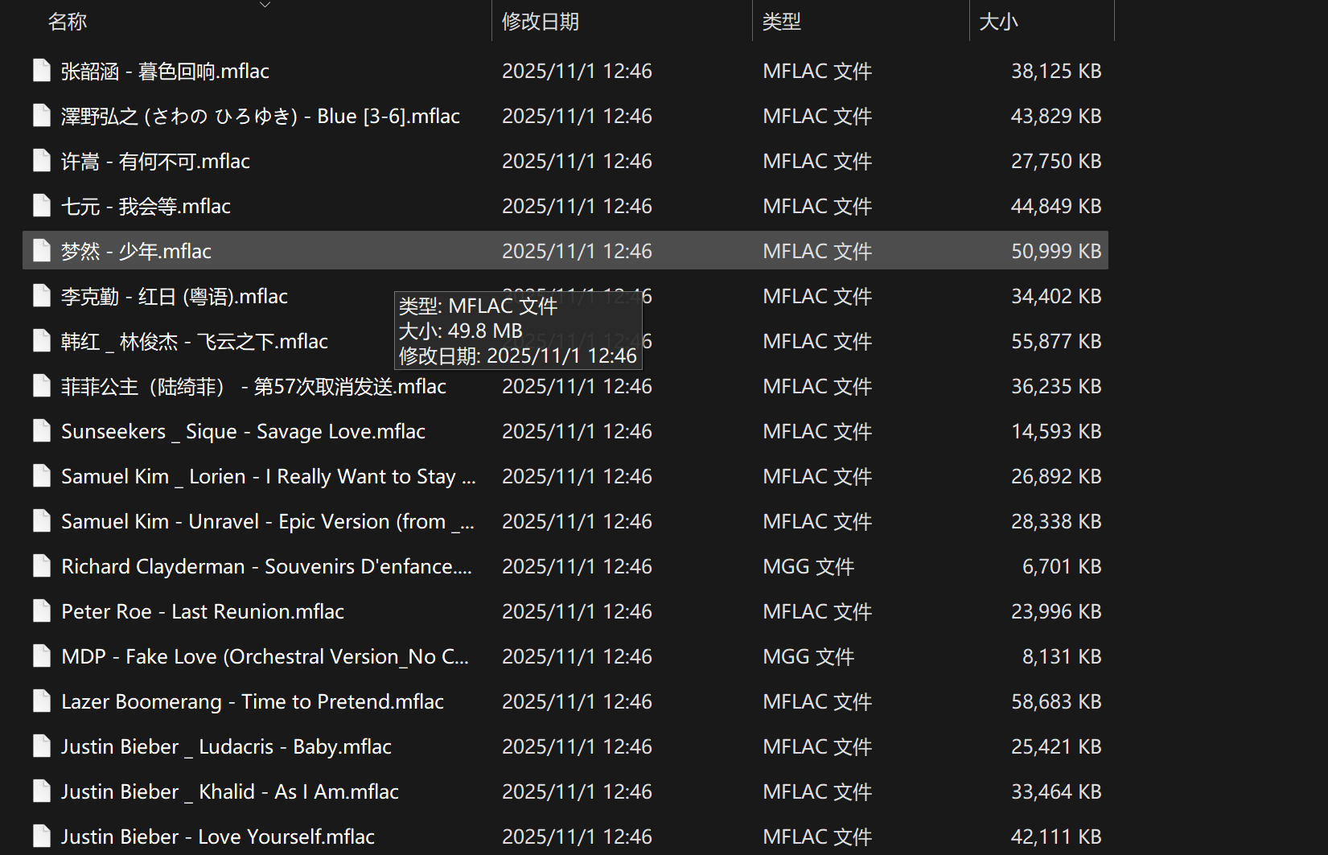Click size value 55,877 KB
The width and height of the screenshot is (1328, 855).
pos(1056,341)
